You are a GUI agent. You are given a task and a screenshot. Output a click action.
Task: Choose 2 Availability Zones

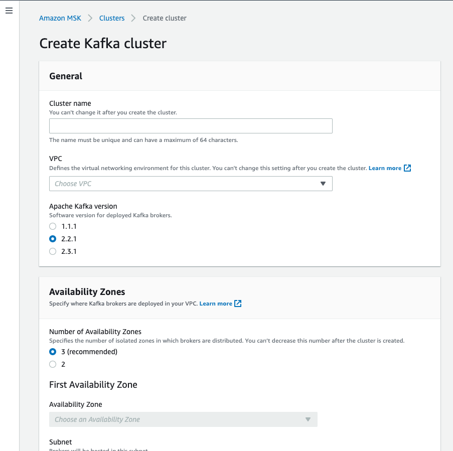tap(53, 364)
